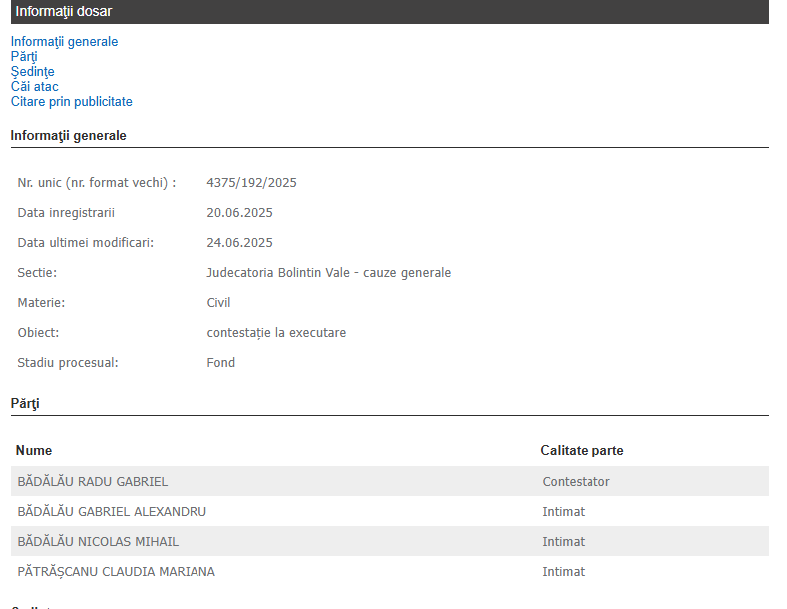Select case number 4375/192/2025
Screen dimensions: 787x609
[251, 183]
